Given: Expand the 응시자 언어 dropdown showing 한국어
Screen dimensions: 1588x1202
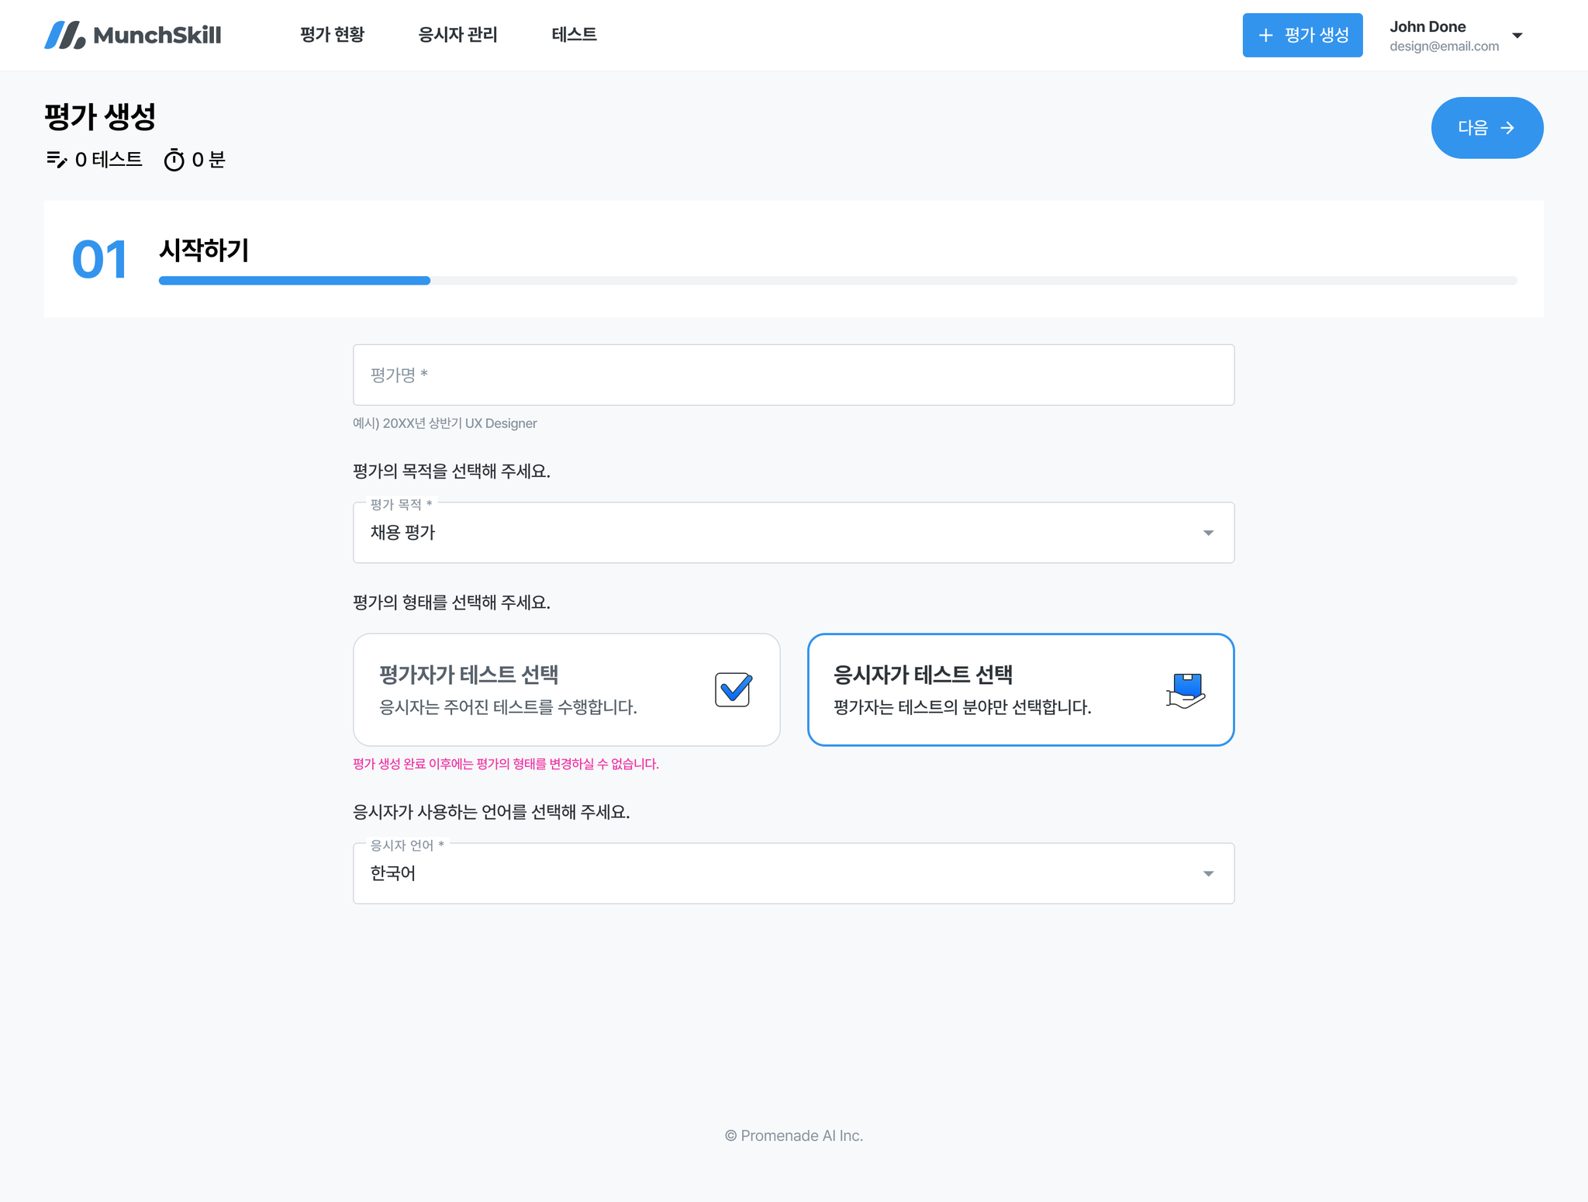Looking at the screenshot, I should pyautogui.click(x=792, y=873).
